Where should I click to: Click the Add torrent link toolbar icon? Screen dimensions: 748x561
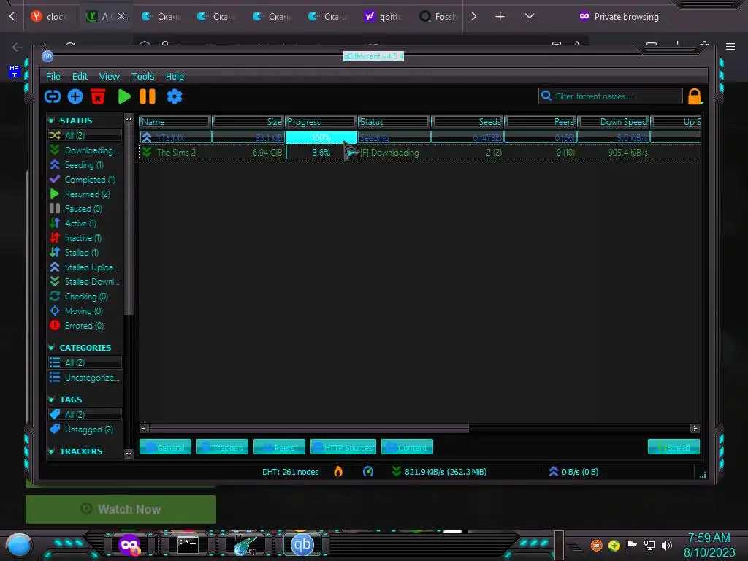[x=53, y=97]
